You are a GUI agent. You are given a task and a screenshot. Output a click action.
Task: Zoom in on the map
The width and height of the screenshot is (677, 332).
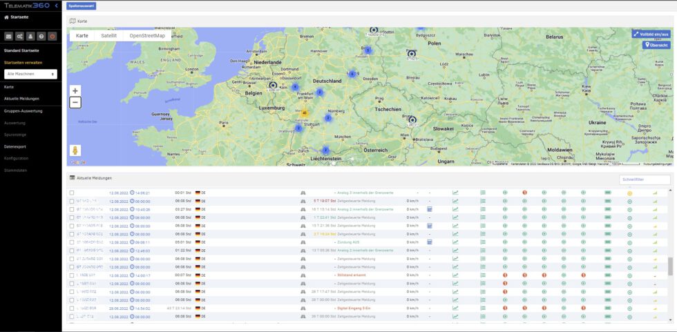click(x=75, y=90)
